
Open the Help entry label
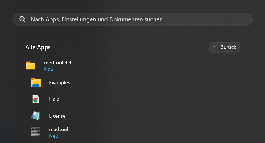point(54,99)
